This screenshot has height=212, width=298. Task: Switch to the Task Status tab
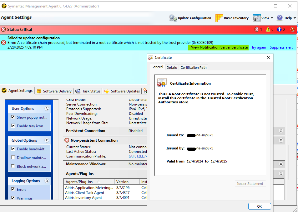click(x=88, y=91)
